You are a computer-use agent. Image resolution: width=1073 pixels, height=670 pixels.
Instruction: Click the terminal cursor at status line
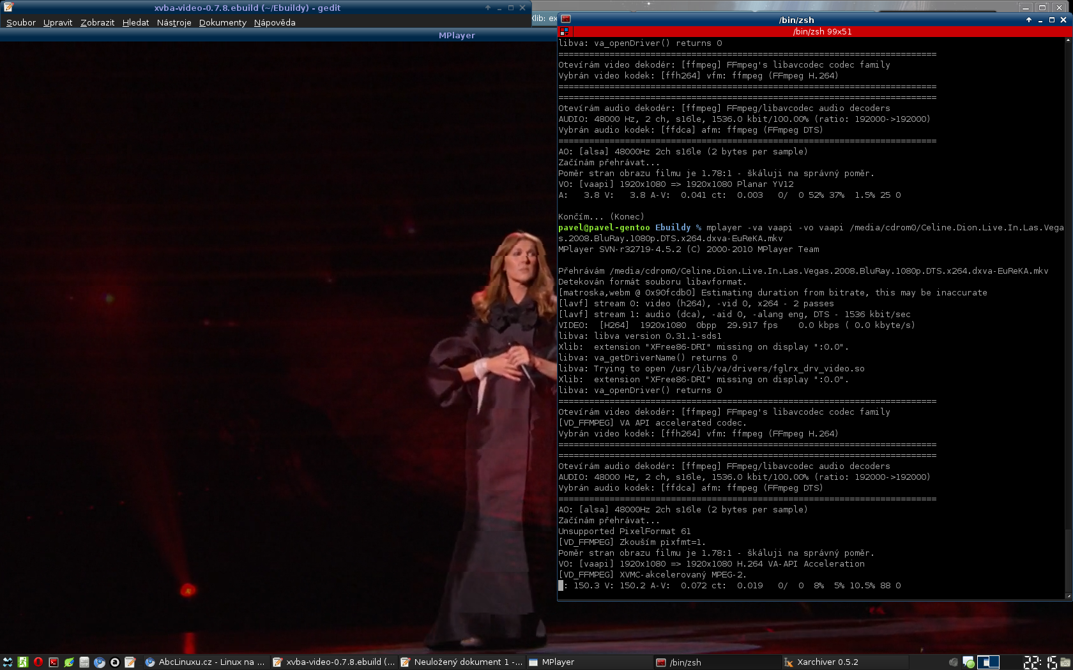point(561,585)
